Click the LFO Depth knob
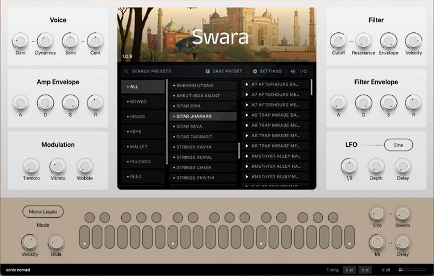Image resolution: width=434 pixels, height=276 pixels. (x=376, y=166)
